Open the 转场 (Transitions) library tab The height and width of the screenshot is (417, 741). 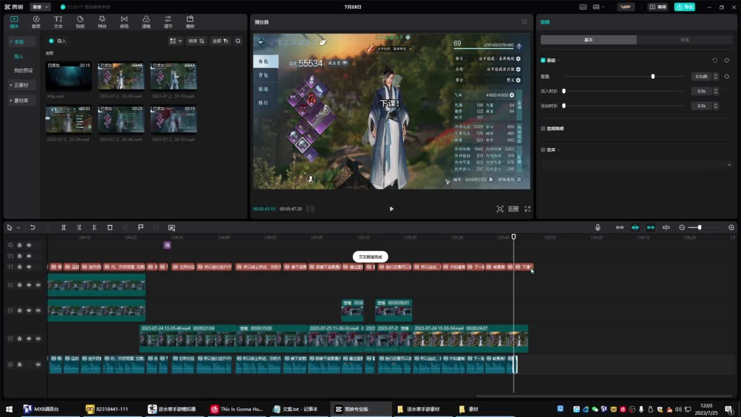click(x=124, y=22)
